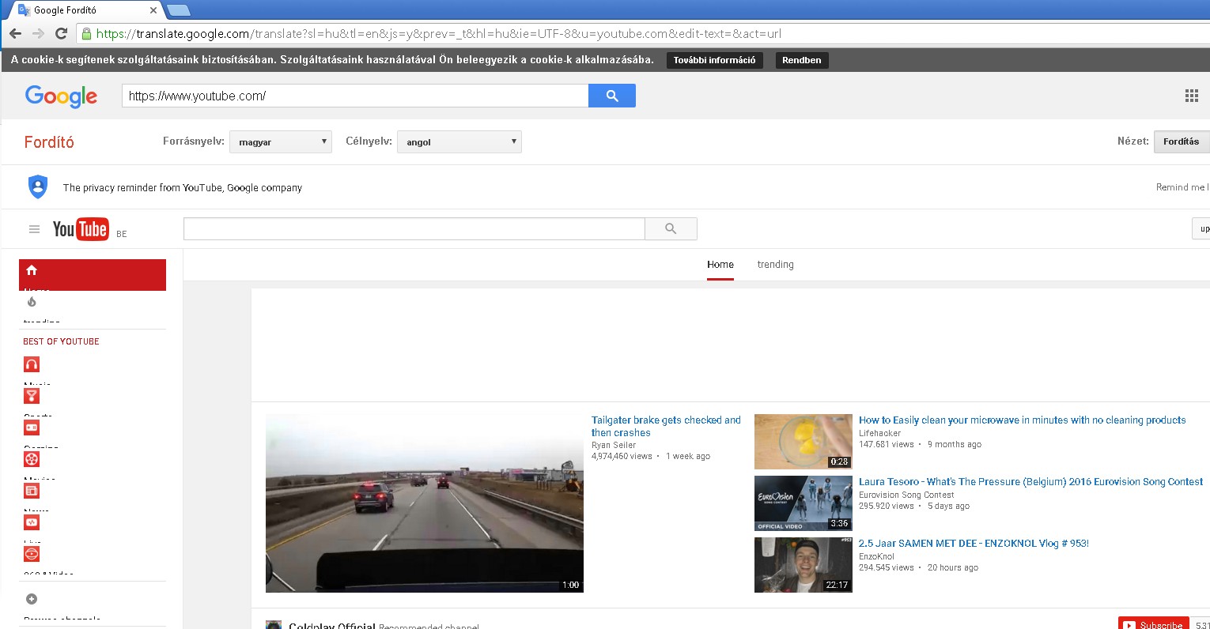The image size is (1210, 629).
Task: Click the Ryan Seiler channel name
Action: [614, 445]
